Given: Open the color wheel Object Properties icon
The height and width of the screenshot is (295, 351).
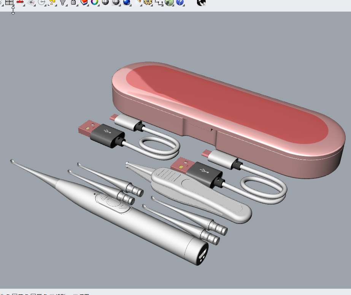Looking at the screenshot, I should tap(95, 2).
